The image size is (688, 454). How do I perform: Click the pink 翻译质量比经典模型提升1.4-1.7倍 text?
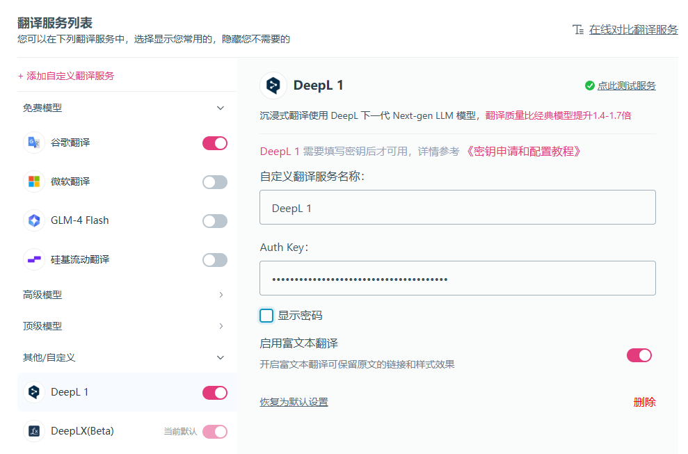pos(558,115)
